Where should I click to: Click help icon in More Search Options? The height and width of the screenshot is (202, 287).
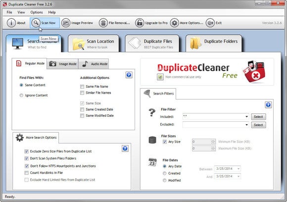(125, 149)
